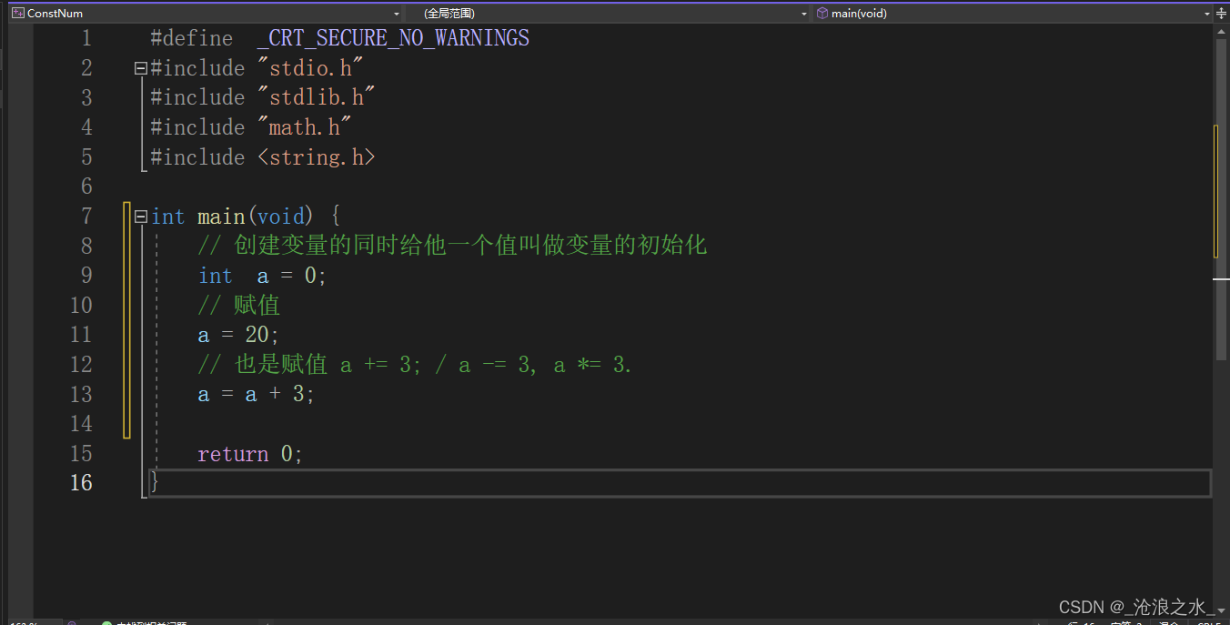Click line number 10
Screen dimensions: 1230x625
point(81,306)
